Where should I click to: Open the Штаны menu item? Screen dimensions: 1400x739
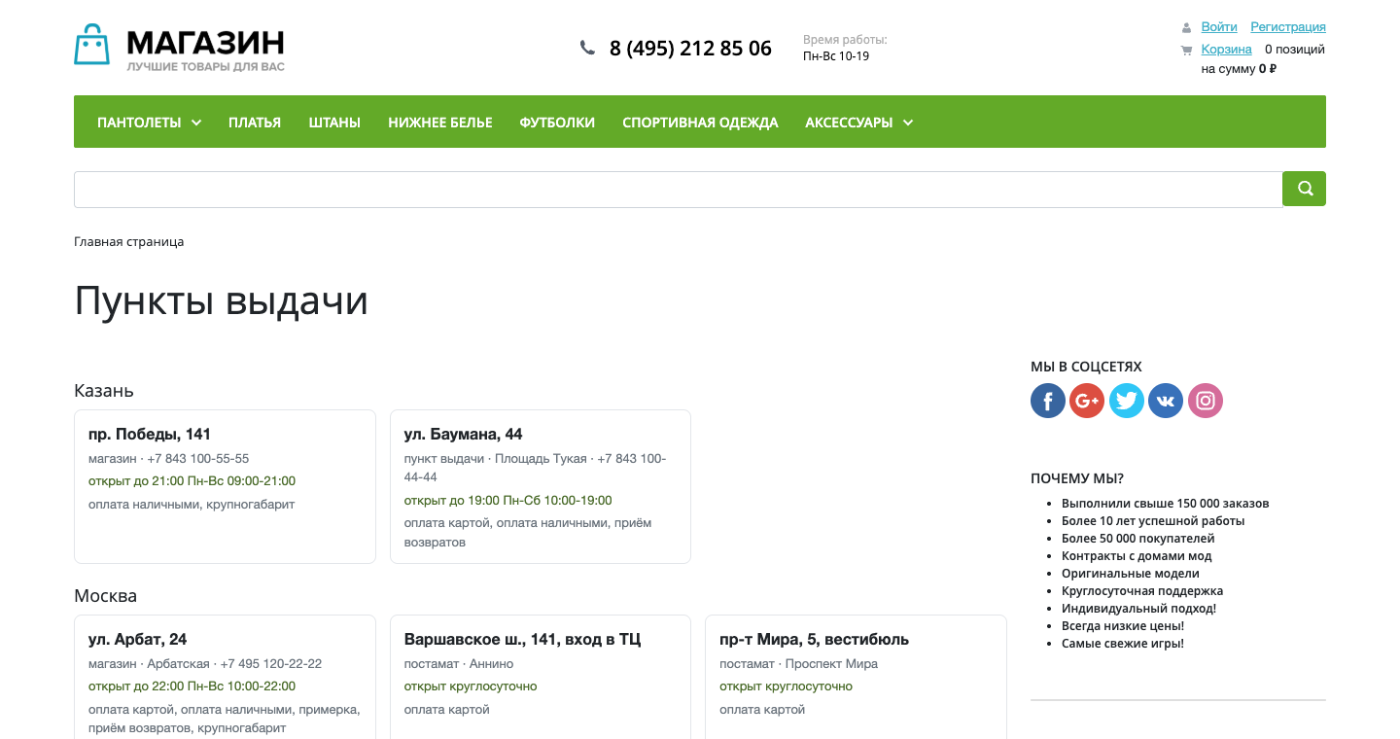pos(334,123)
